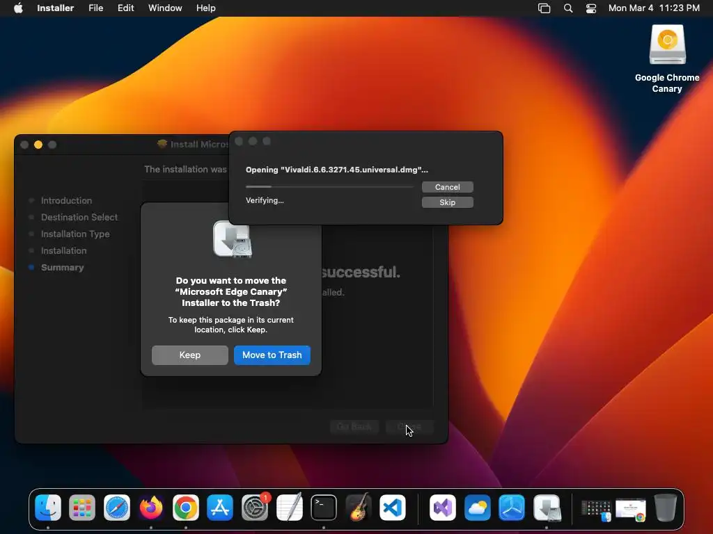Click the Vivaldi verification progress bar

coord(329,186)
